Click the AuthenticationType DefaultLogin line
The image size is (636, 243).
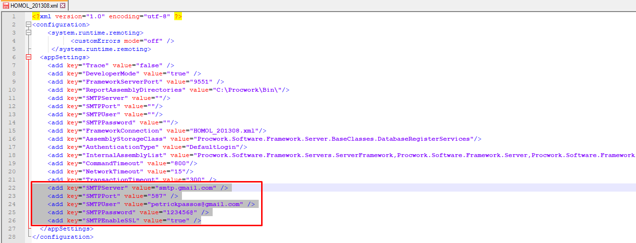(147, 147)
